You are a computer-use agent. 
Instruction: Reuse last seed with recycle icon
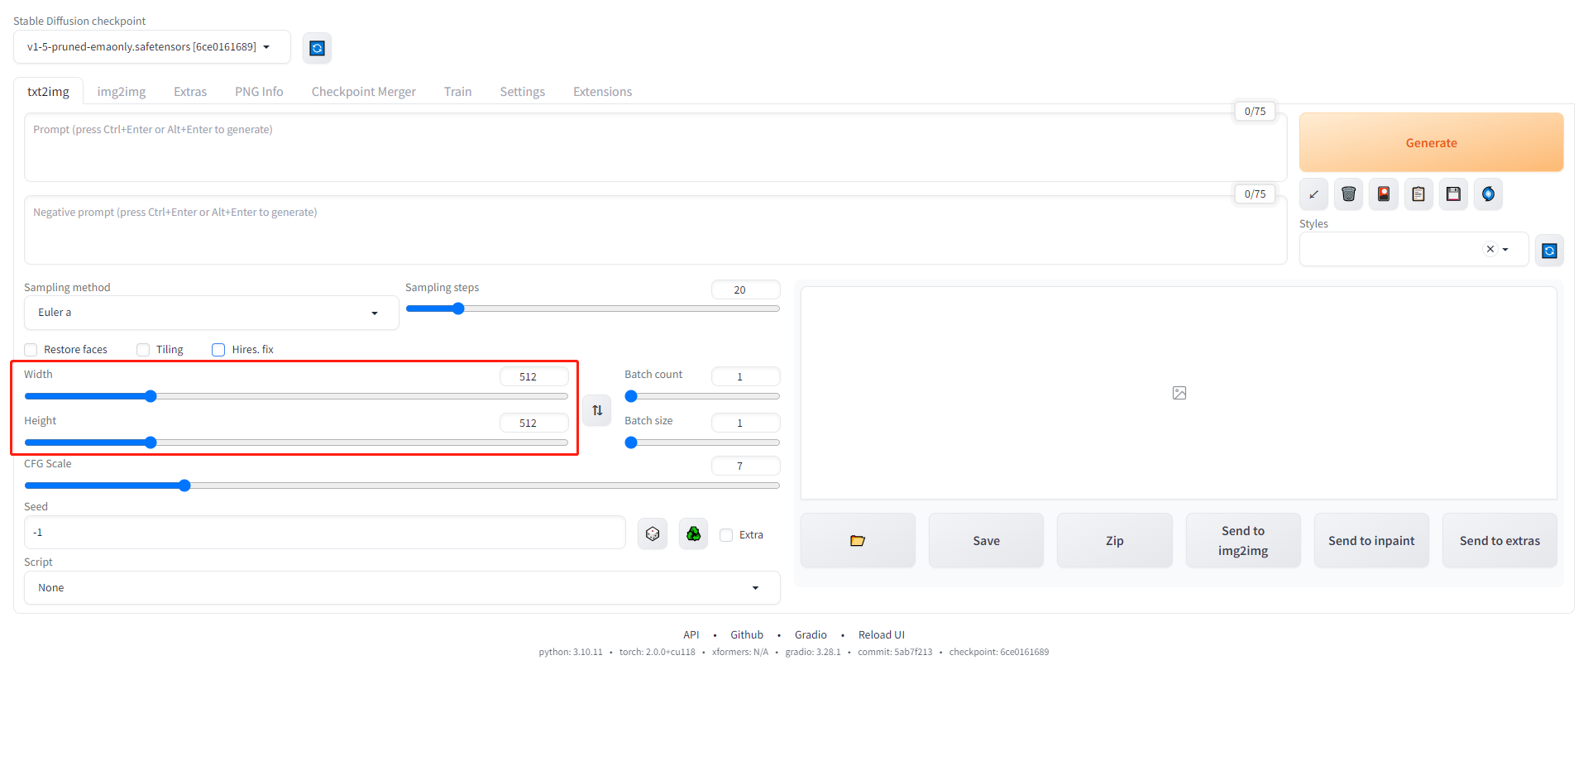[x=693, y=534]
